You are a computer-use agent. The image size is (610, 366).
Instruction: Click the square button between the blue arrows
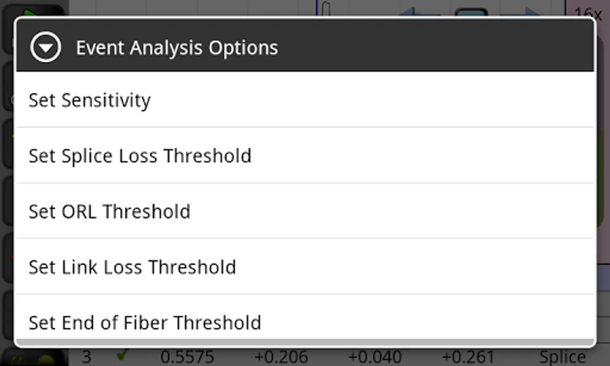[471, 12]
